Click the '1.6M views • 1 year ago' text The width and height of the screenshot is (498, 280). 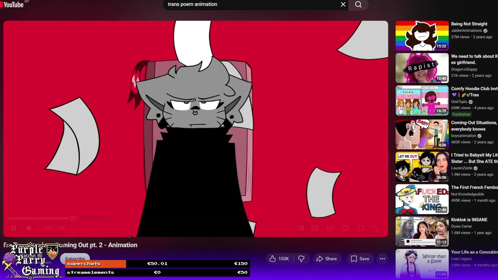click(471, 233)
